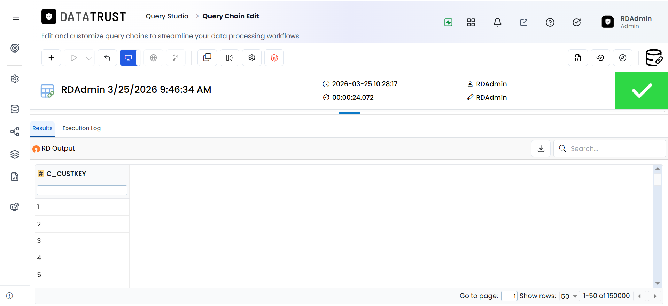This screenshot has height=306, width=668.
Task: Open the apps grid icon
Action: (471, 23)
